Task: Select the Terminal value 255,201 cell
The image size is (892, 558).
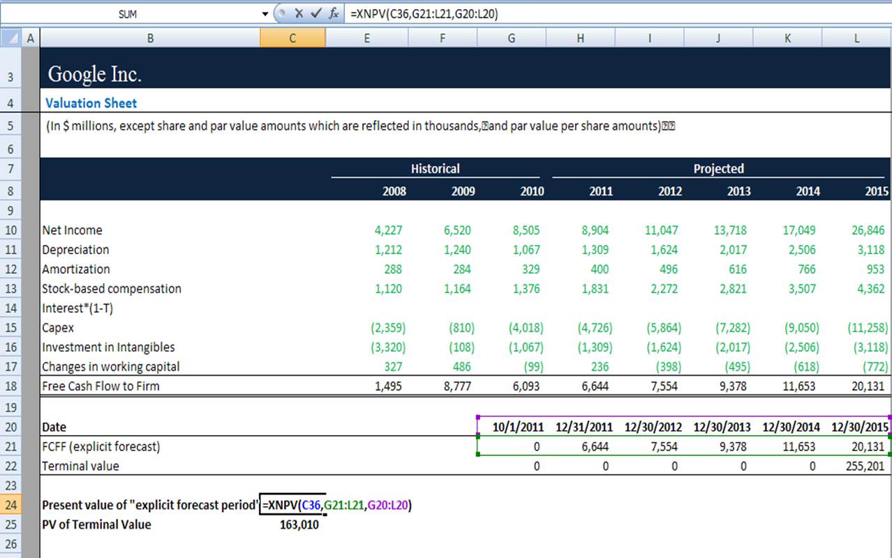Action: tap(865, 466)
